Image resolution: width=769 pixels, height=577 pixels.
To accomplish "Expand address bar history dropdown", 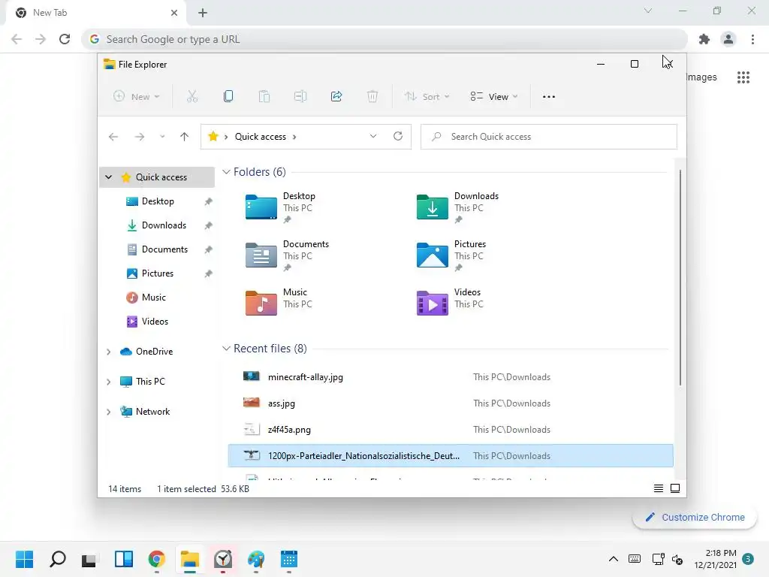I will click(373, 137).
